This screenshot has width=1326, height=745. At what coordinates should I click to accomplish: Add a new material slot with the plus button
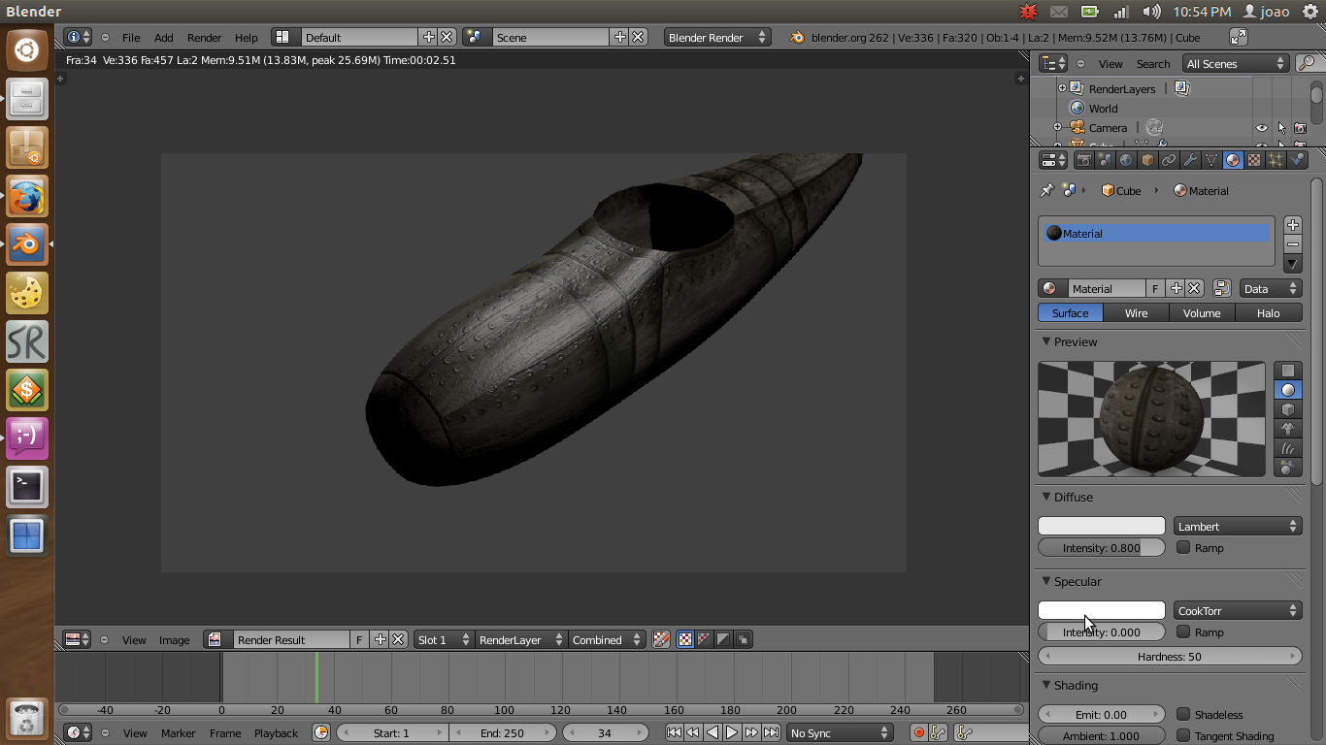[x=1292, y=224]
